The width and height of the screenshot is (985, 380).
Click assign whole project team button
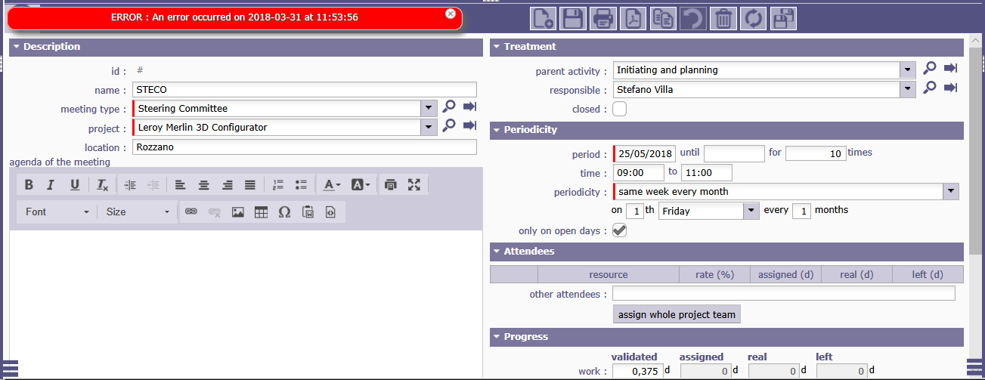677,314
